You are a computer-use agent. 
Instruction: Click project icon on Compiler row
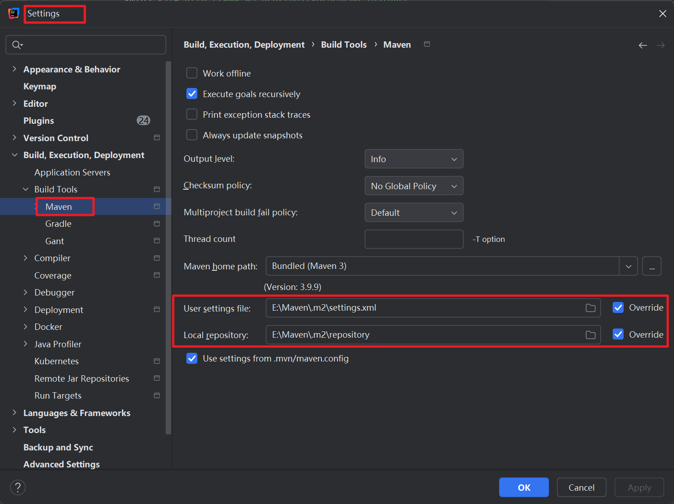click(157, 258)
